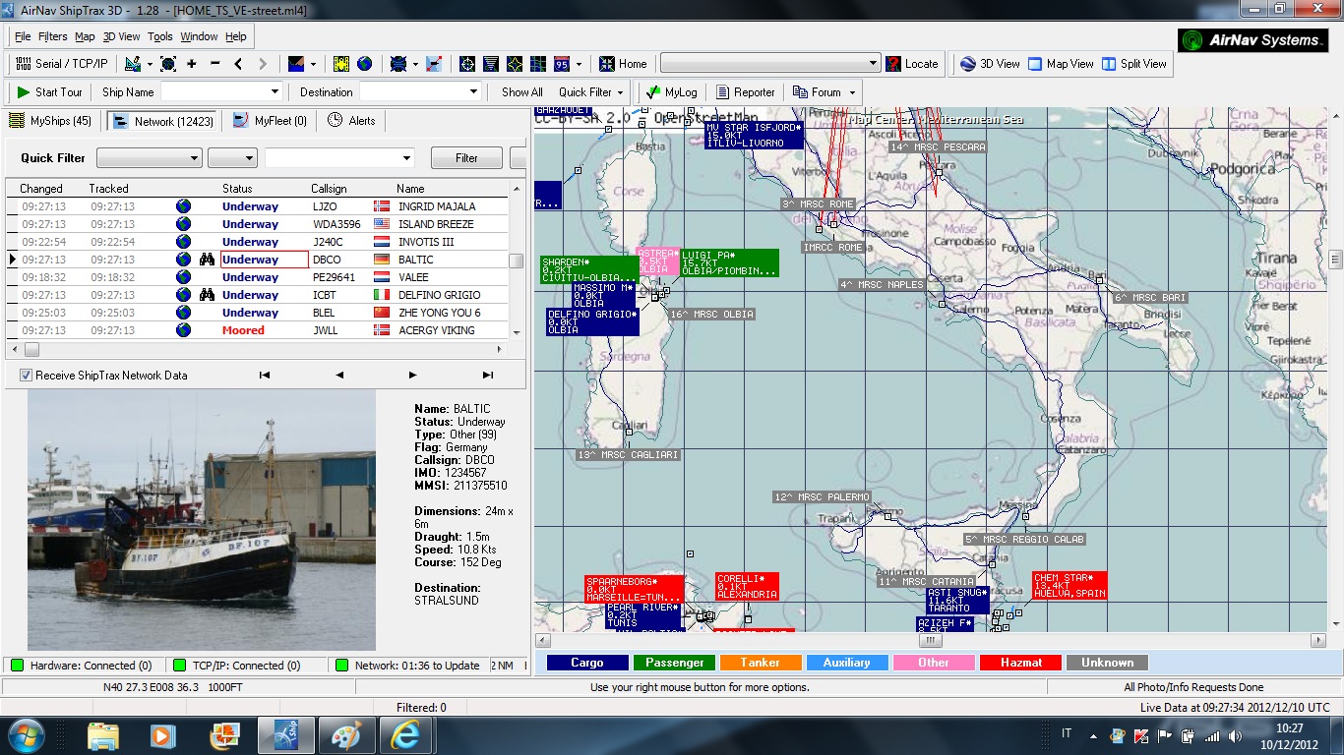
Task: Jump to first record navigation arrow
Action: pyautogui.click(x=265, y=375)
